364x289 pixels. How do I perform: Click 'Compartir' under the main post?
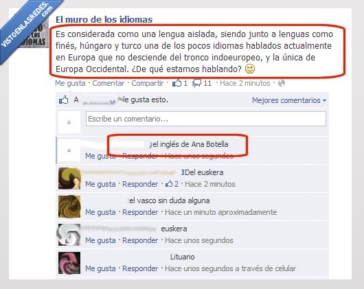click(x=148, y=83)
